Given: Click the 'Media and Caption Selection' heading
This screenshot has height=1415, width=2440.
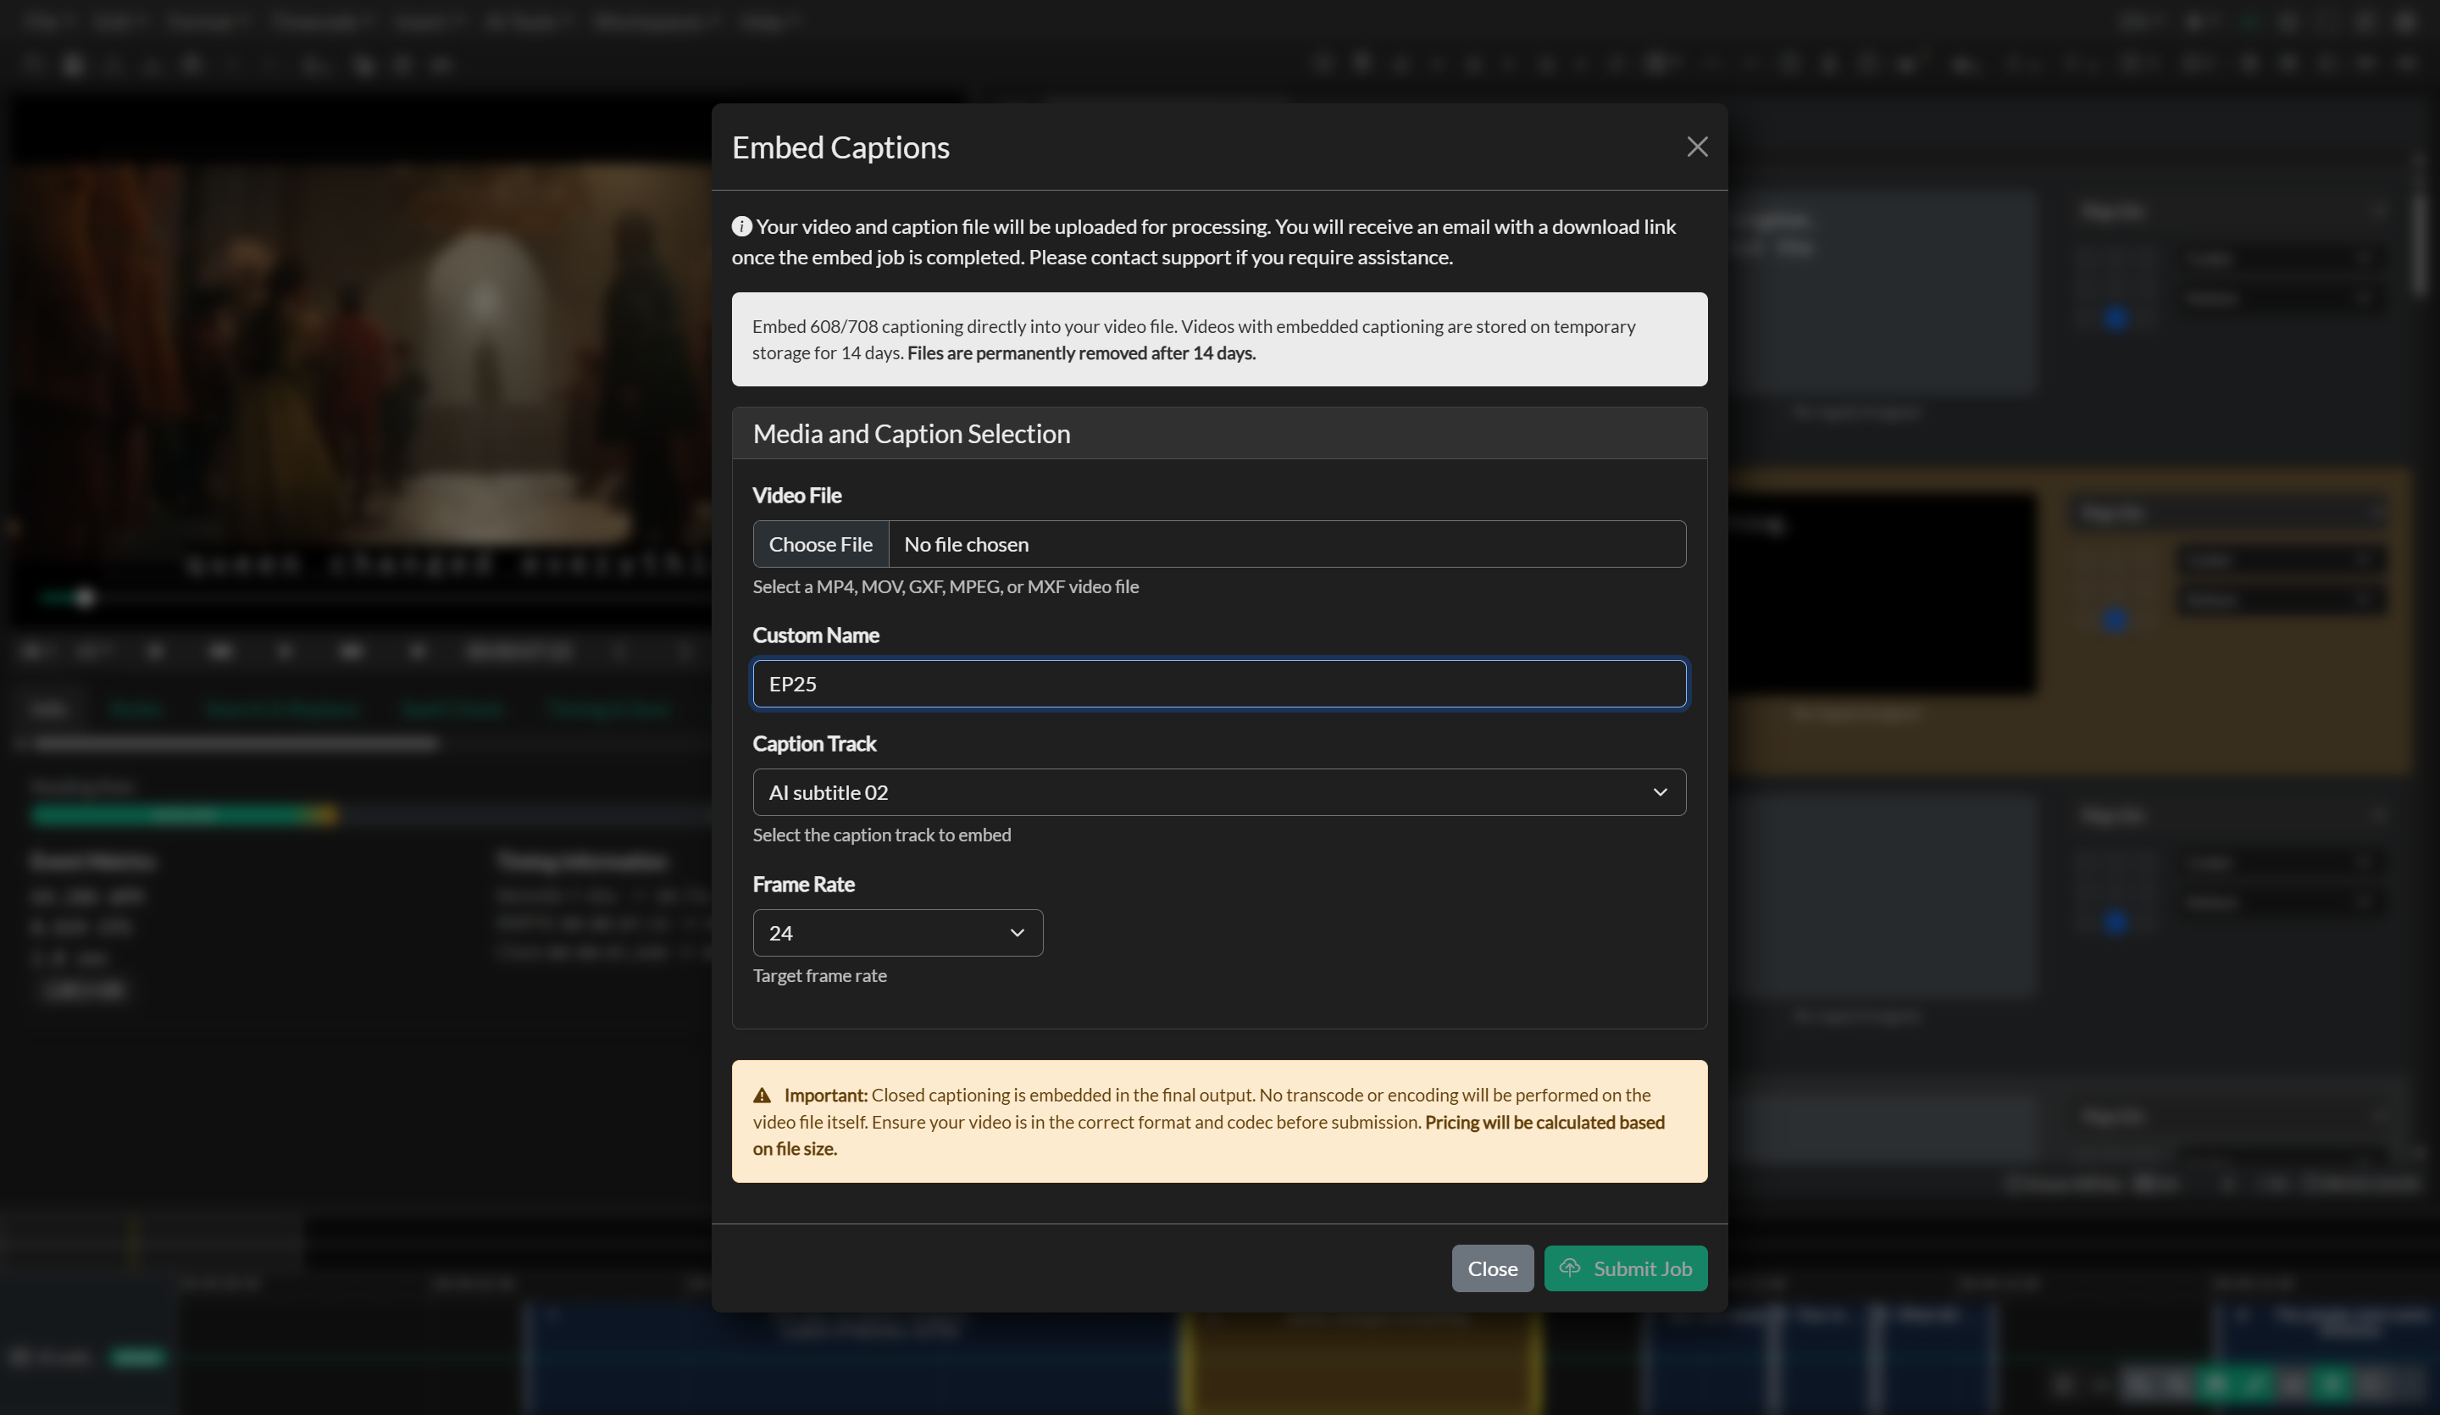Looking at the screenshot, I should [x=911, y=434].
